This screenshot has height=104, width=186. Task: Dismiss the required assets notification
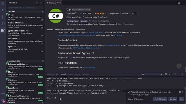pos(183,92)
